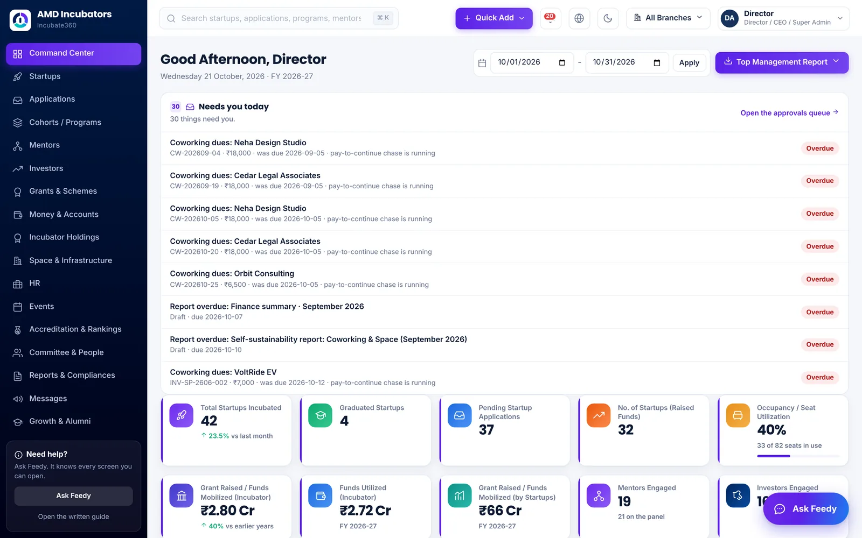This screenshot has height=538, width=862.
Task: Click the sidebar Ask Feedy button
Action: click(x=73, y=496)
